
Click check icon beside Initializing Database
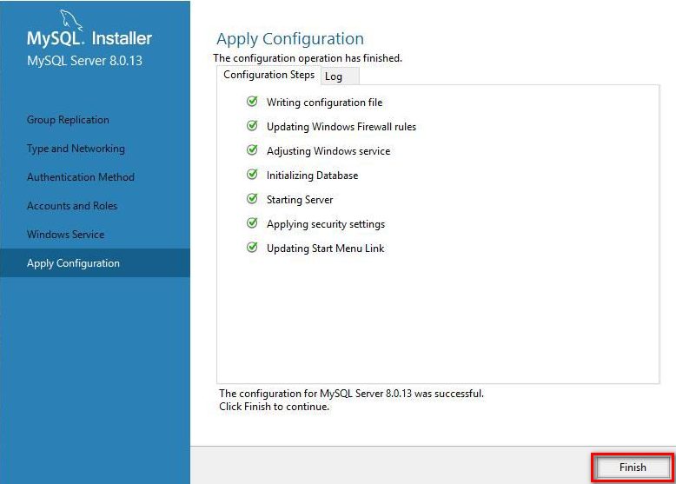point(252,174)
